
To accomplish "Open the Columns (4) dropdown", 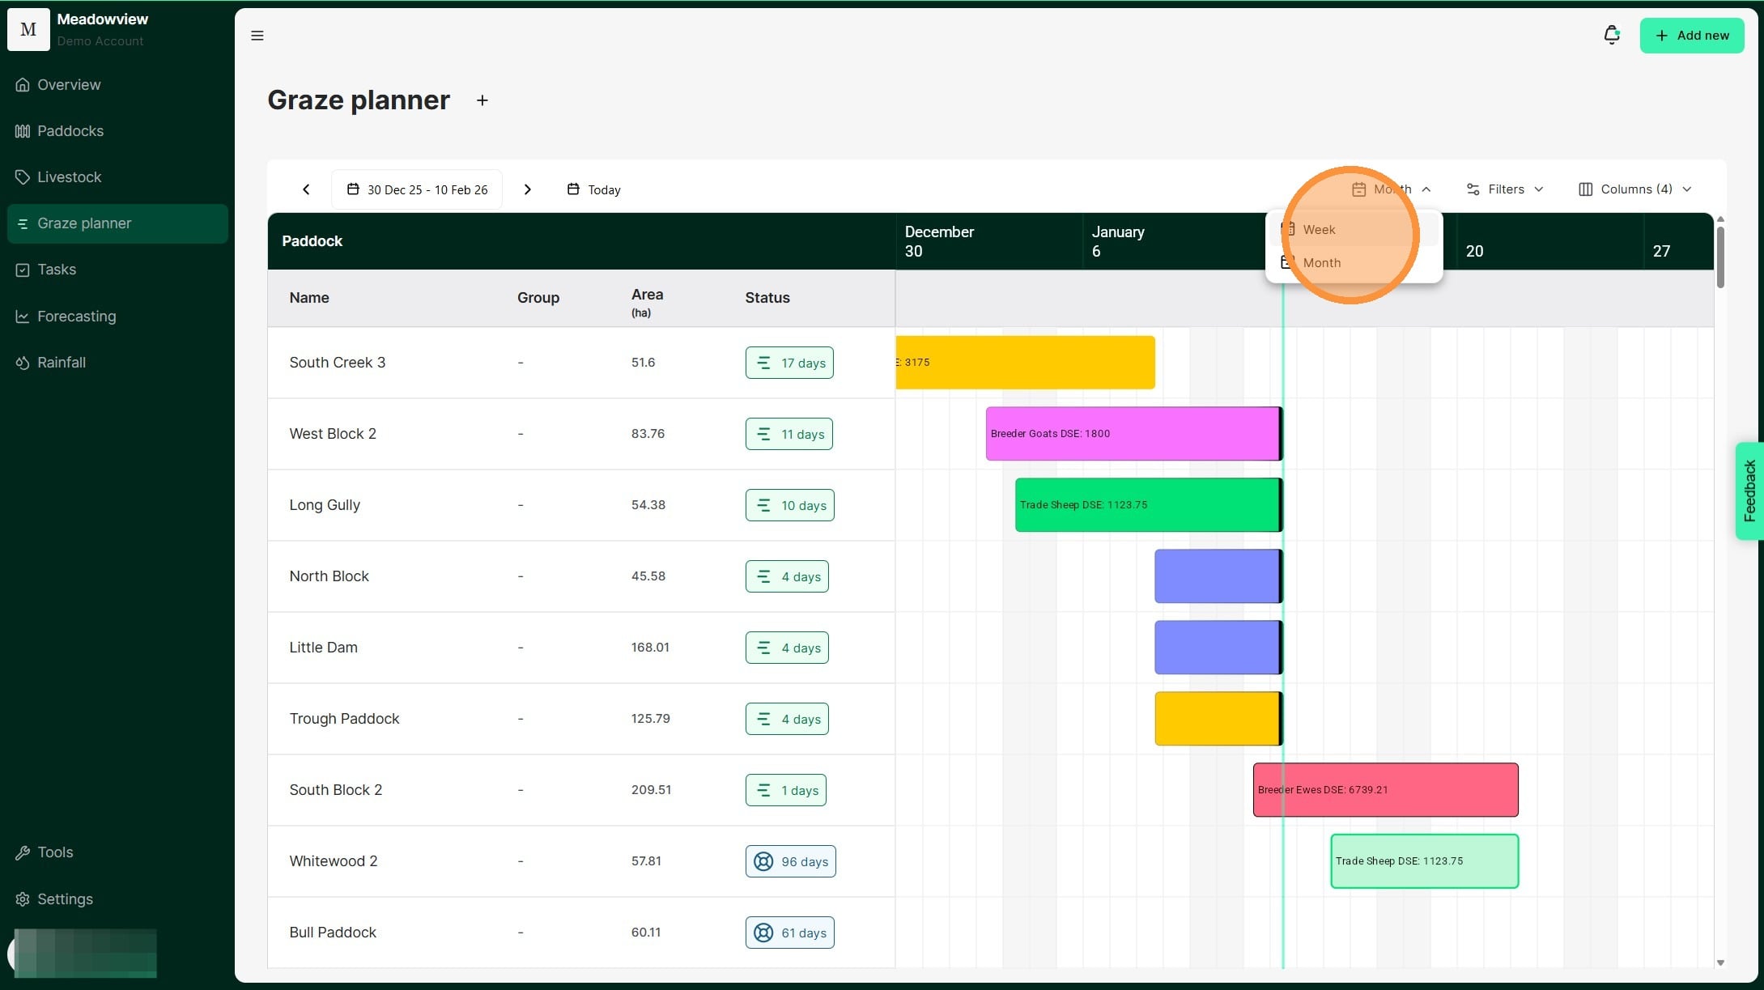I will pyautogui.click(x=1634, y=189).
